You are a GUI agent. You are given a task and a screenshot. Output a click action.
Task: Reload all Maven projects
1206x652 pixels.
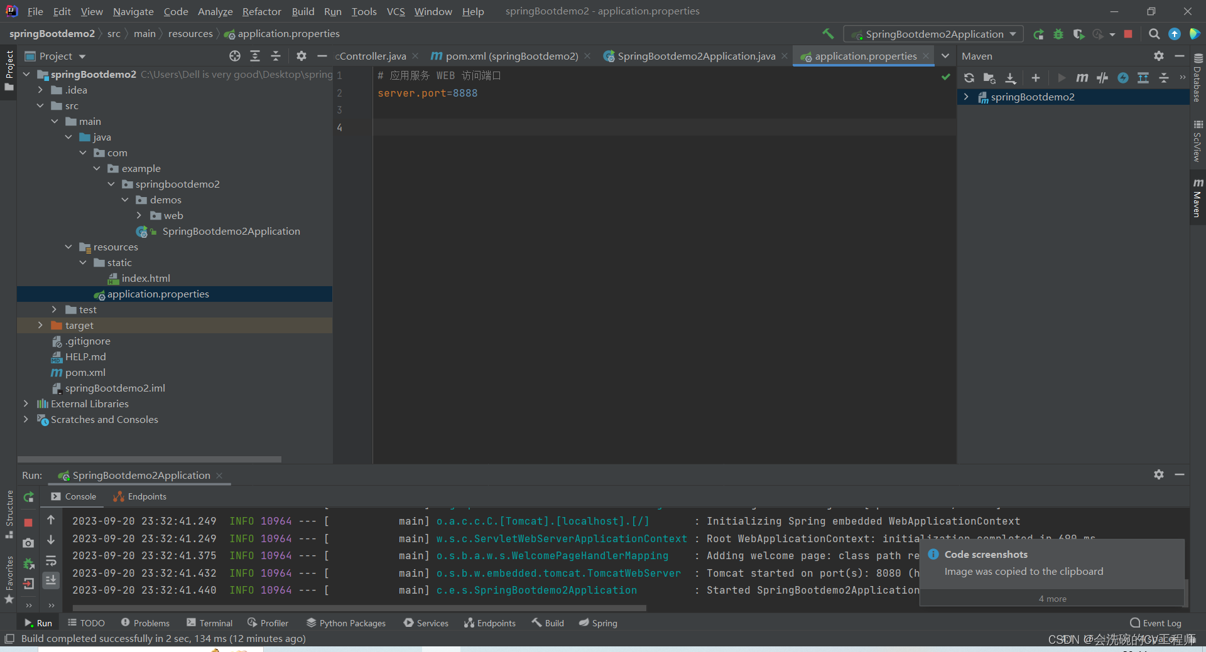pos(969,78)
